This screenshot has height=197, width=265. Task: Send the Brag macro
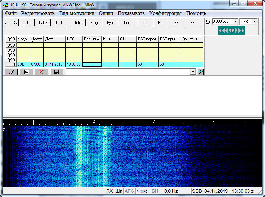pos(94,23)
